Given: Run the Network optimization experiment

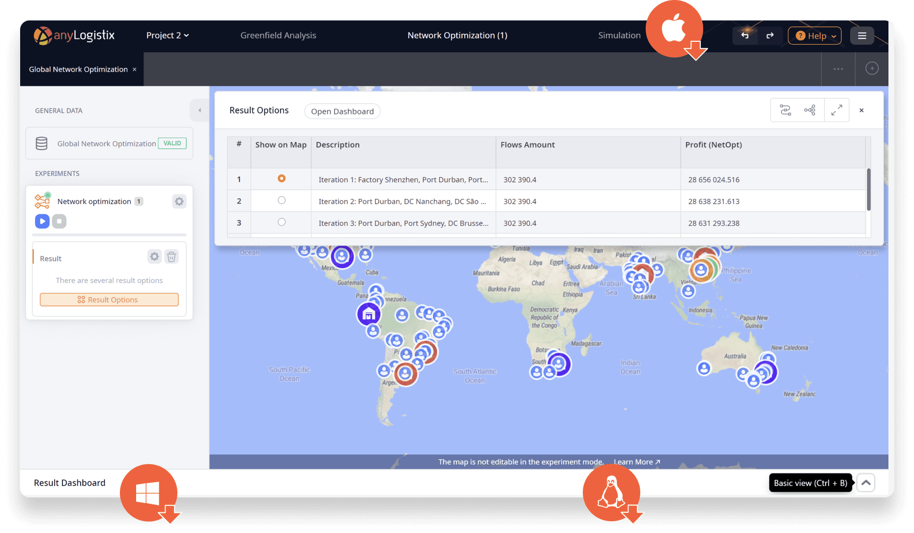Looking at the screenshot, I should pos(42,221).
